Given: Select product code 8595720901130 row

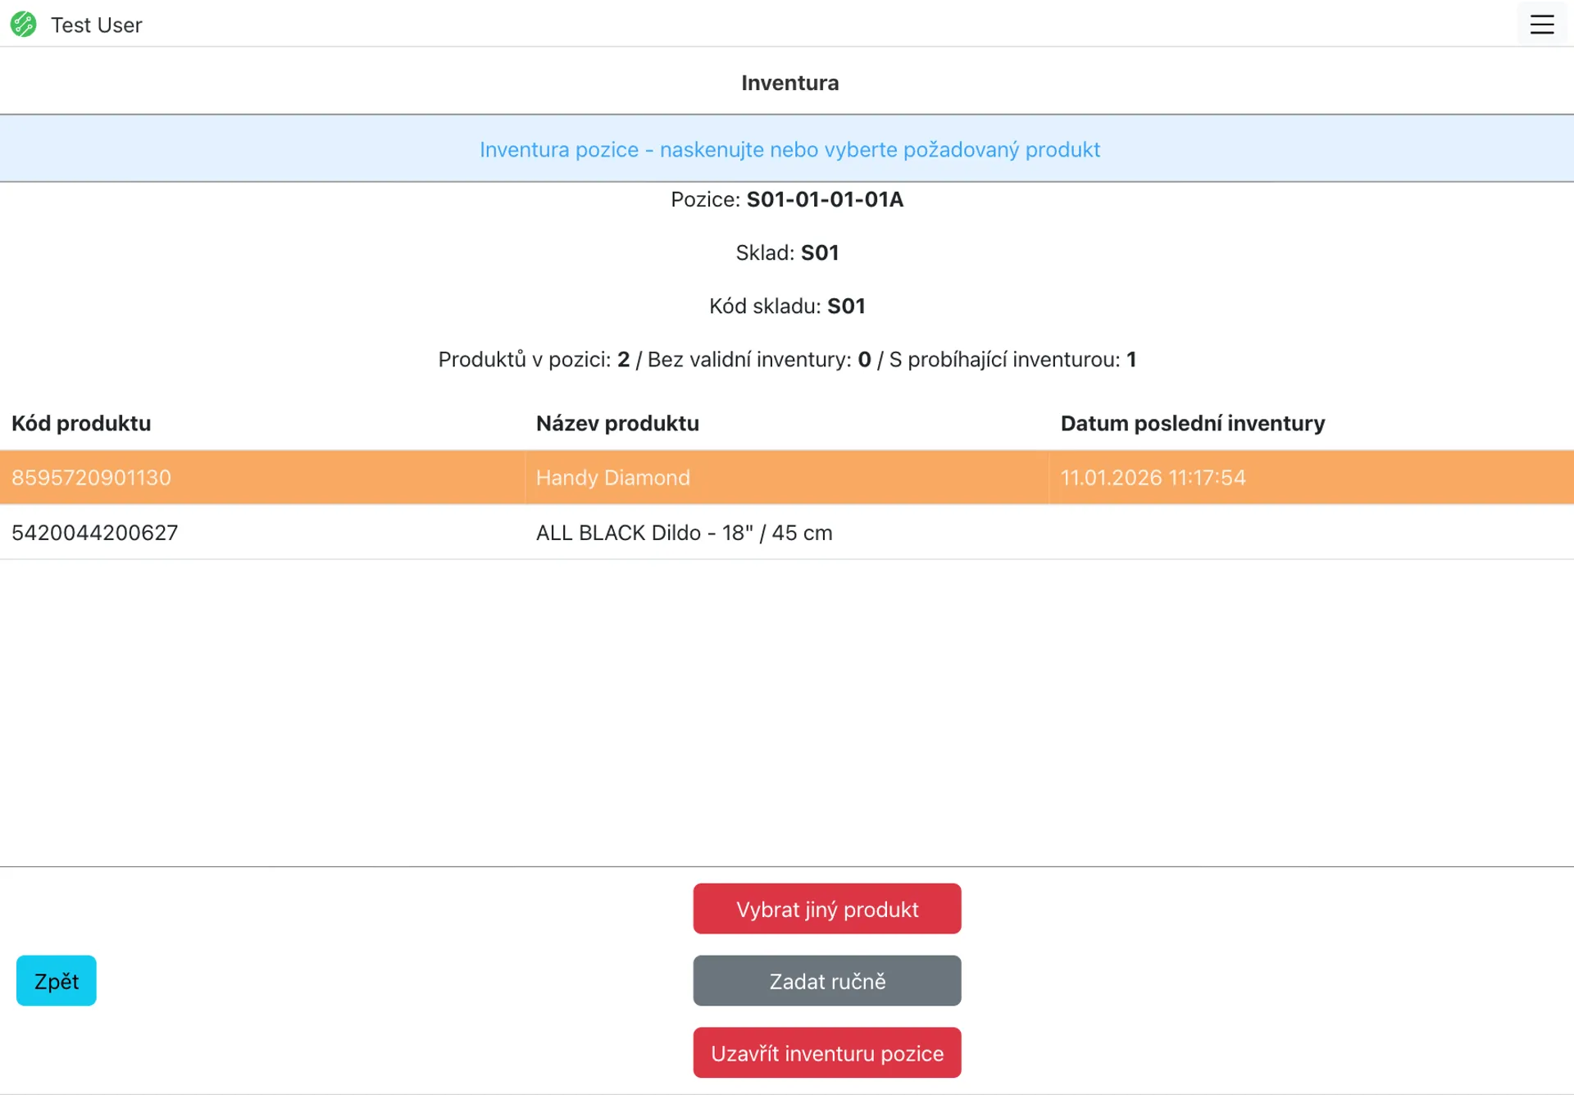Looking at the screenshot, I should (x=92, y=478).
